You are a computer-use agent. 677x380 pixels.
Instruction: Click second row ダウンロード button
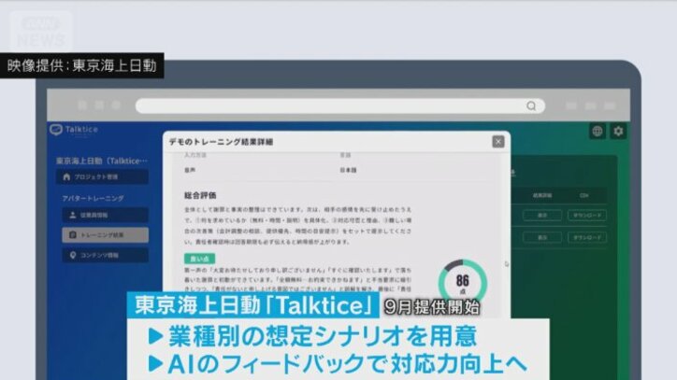(x=586, y=237)
